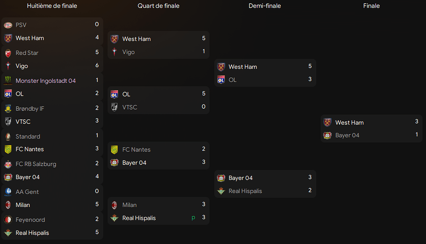Select Real Hispalis in Demi-finale match
The image size is (426, 244).
click(245, 191)
